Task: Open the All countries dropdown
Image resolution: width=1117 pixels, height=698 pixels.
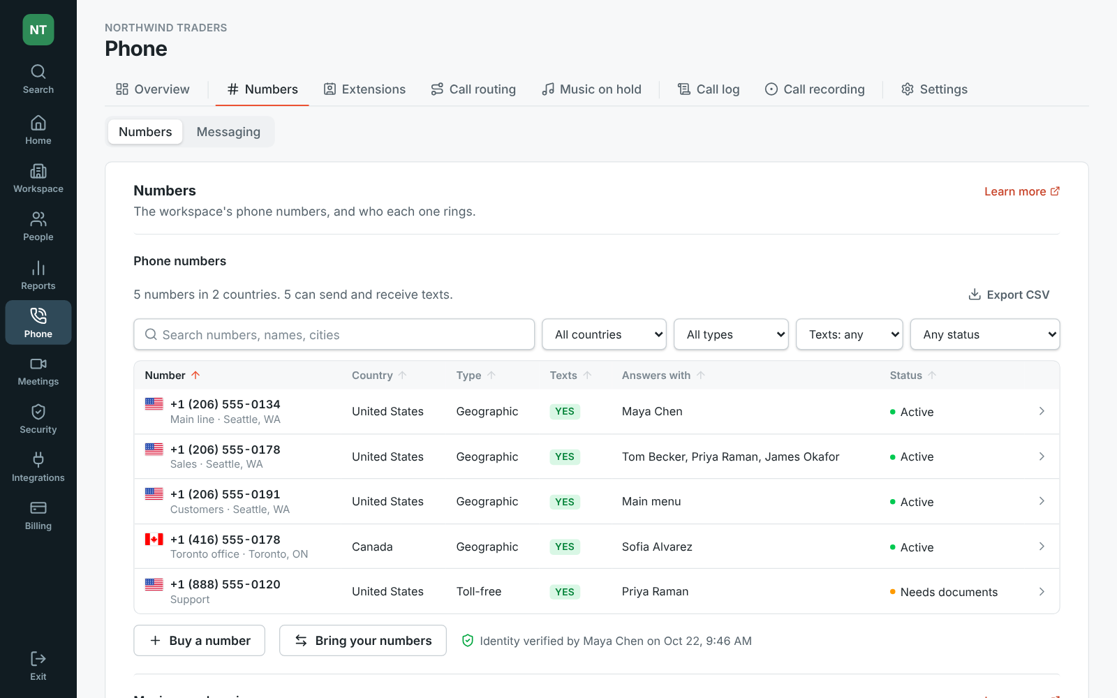Action: click(604, 334)
